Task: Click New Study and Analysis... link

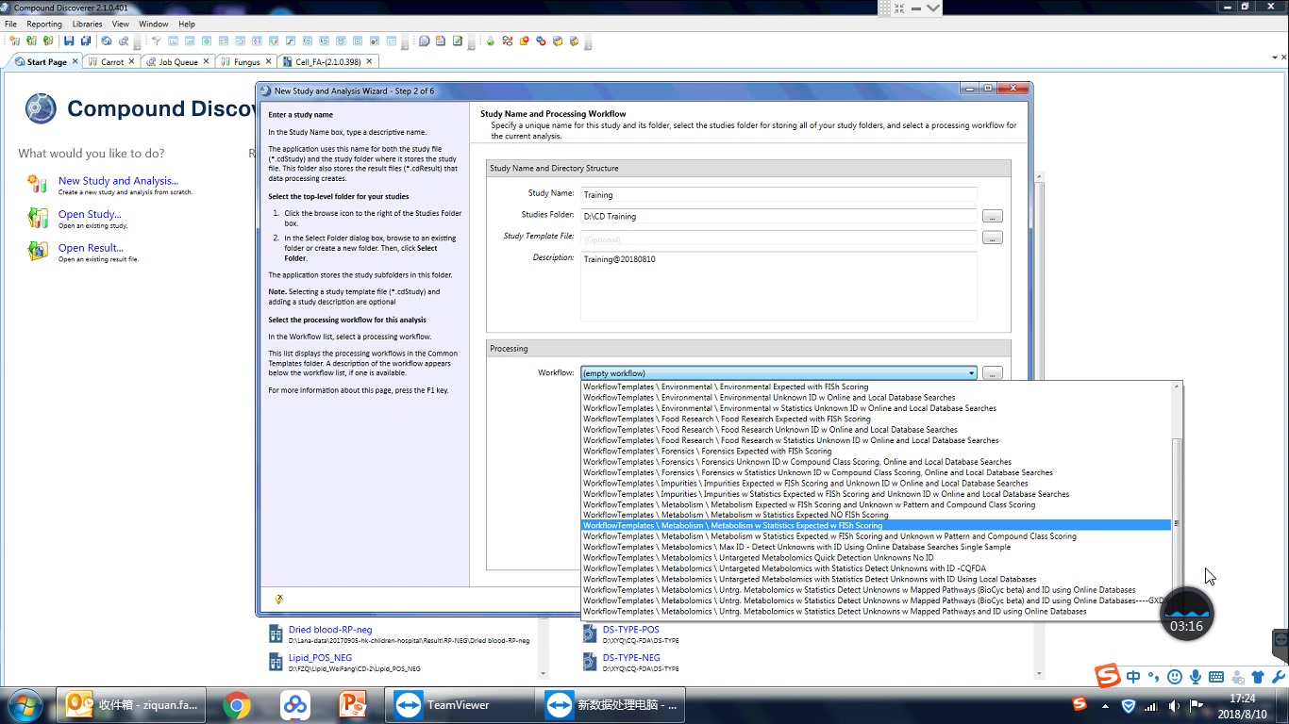Action: (118, 181)
